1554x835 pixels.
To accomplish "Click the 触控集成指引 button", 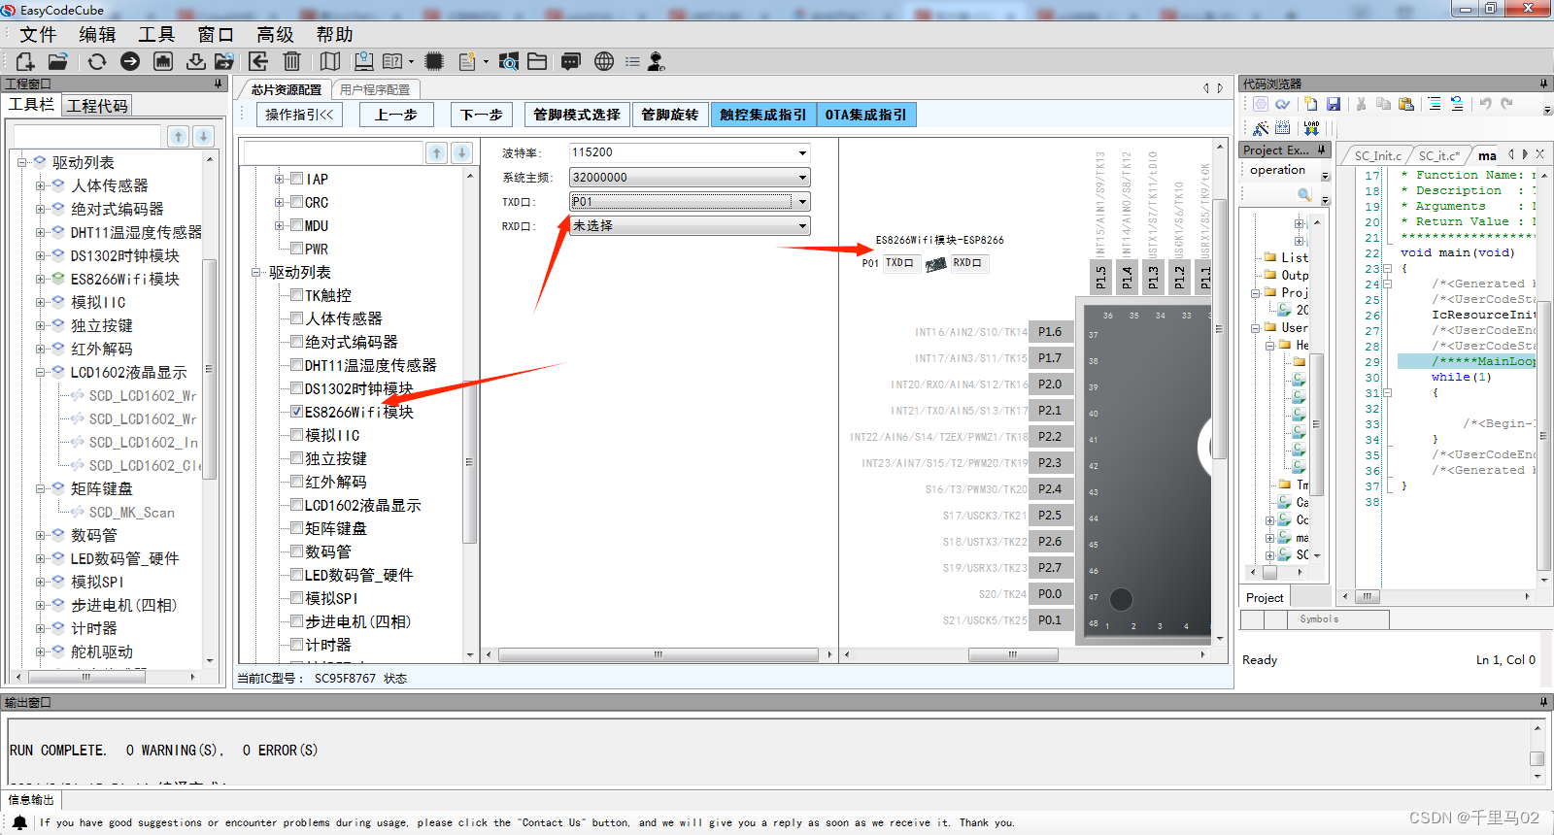I will pyautogui.click(x=763, y=115).
